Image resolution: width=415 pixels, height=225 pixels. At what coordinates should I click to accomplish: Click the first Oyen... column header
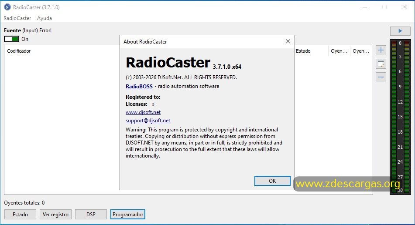pyautogui.click(x=339, y=51)
